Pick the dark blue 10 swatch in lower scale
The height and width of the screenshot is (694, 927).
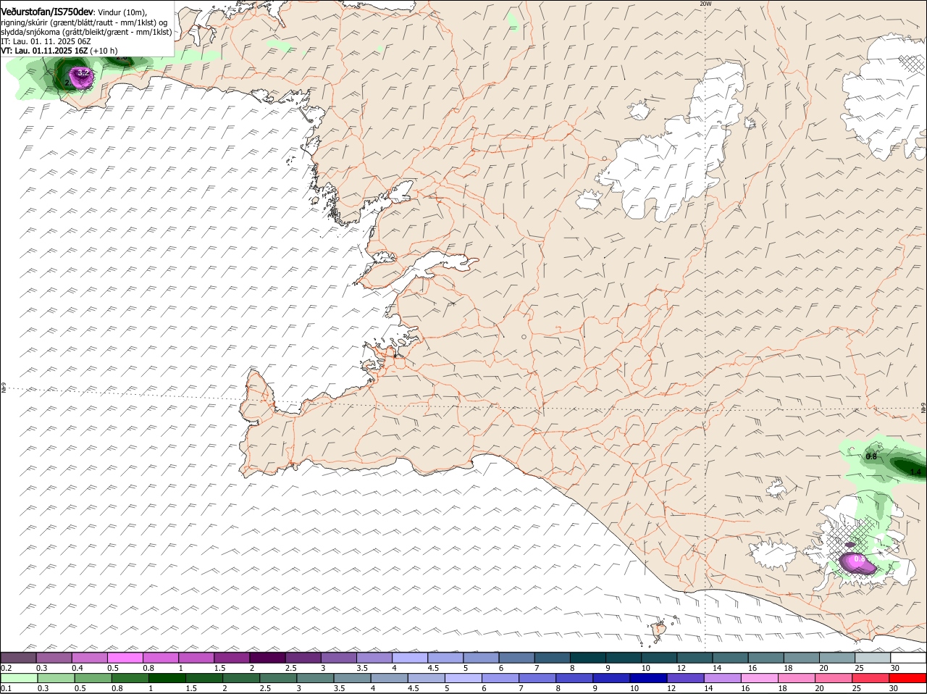point(648,678)
